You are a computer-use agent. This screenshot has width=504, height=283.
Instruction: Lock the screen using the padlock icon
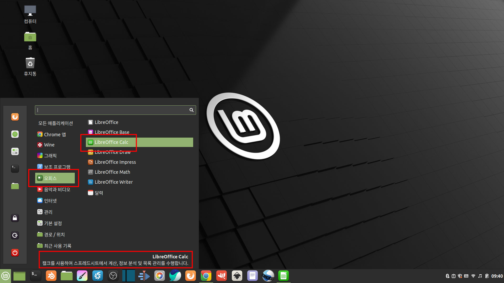[x=15, y=218]
